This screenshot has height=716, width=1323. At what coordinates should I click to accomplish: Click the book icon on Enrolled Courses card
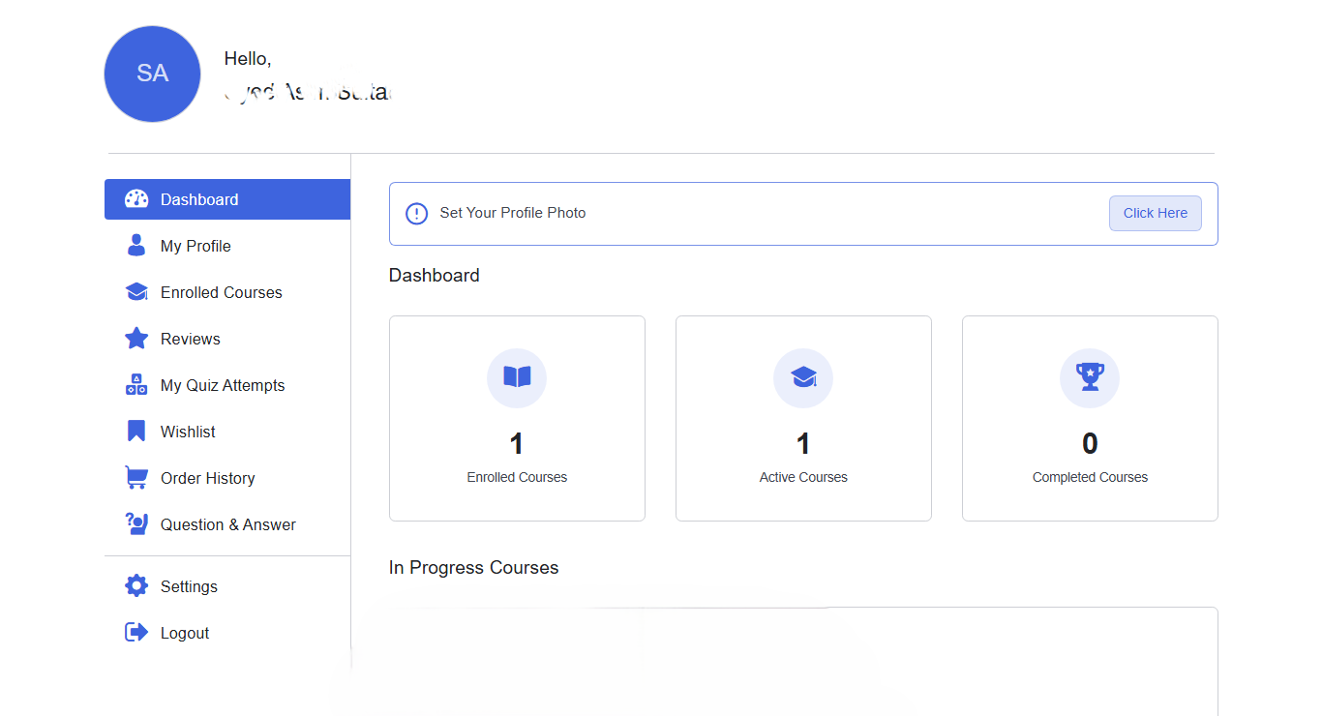tap(517, 378)
